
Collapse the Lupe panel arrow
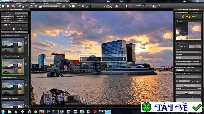(177, 21)
